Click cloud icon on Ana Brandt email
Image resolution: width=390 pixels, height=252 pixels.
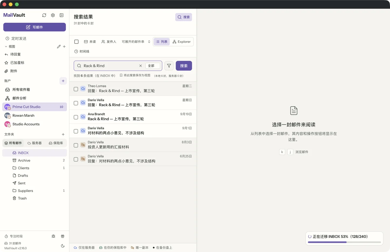pyautogui.click(x=83, y=117)
